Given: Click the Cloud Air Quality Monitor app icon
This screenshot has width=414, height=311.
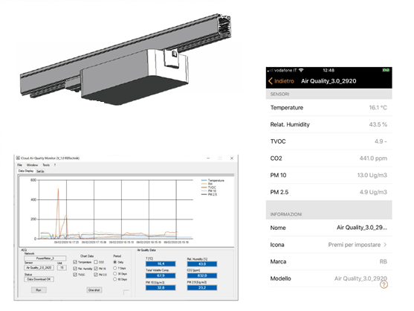Looking at the screenshot, I should coord(18,158).
